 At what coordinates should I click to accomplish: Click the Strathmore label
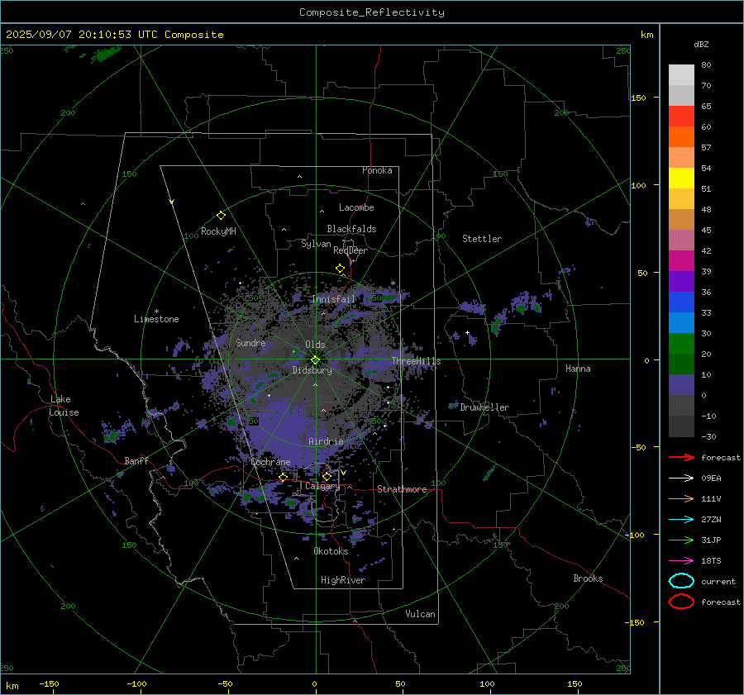[x=402, y=489]
